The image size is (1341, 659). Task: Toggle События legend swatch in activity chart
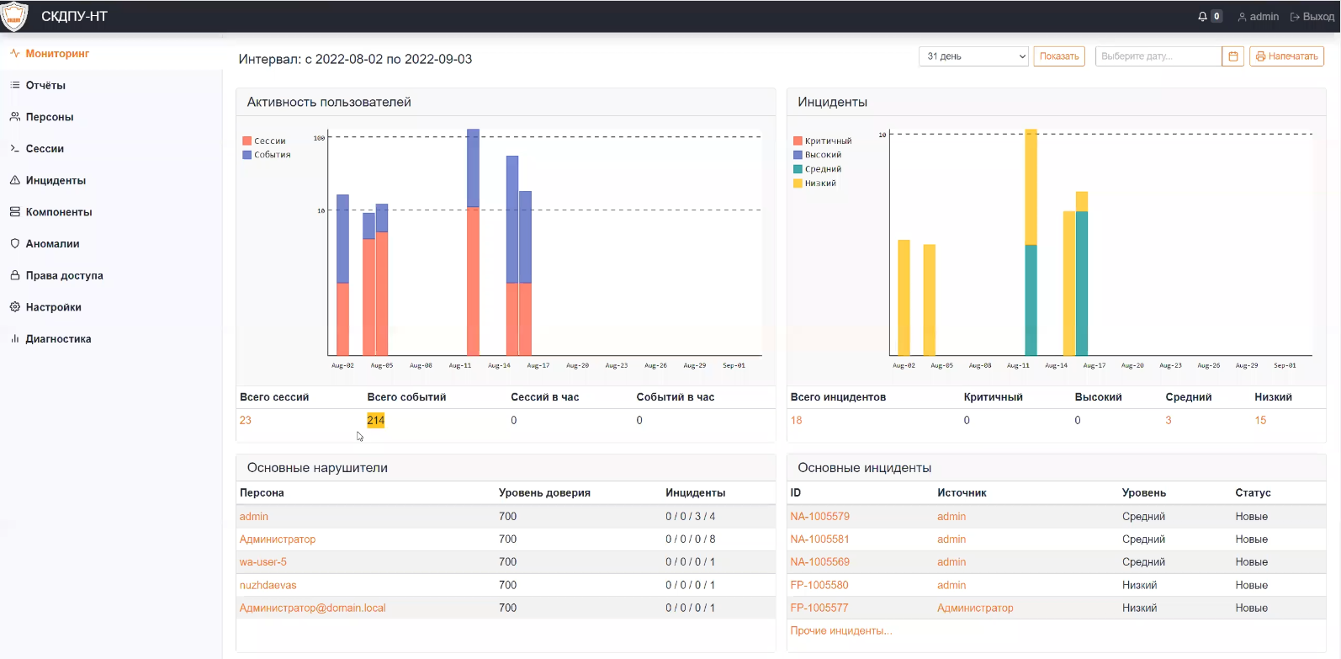[247, 155]
